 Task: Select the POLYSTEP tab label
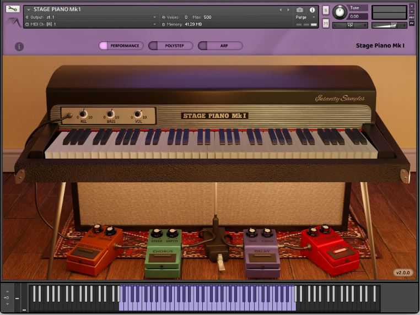(x=174, y=46)
